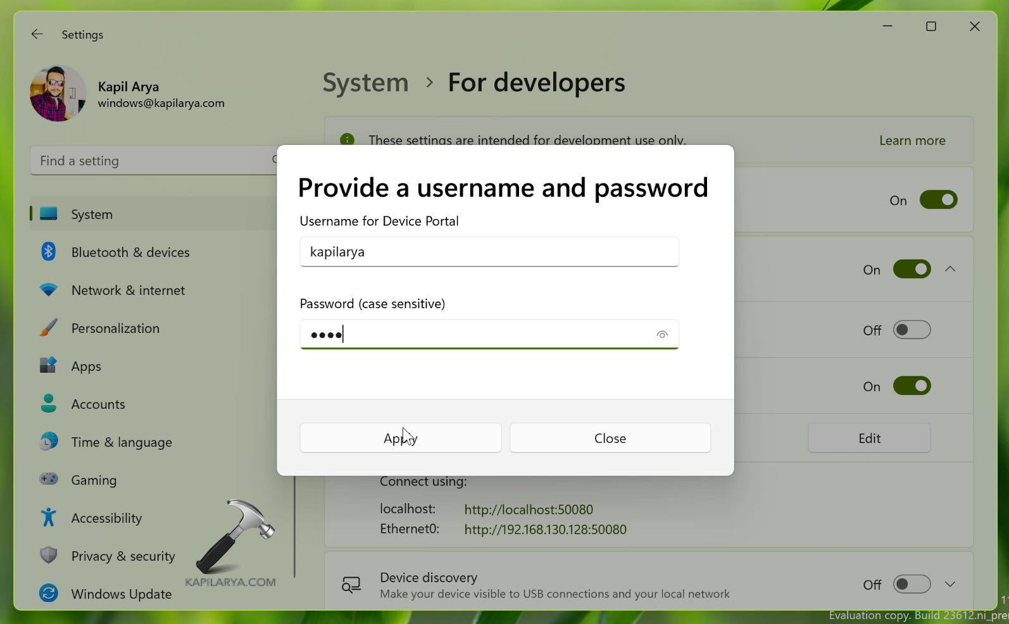Turn off the topmost On toggle switch
The image size is (1009, 624).
point(938,200)
